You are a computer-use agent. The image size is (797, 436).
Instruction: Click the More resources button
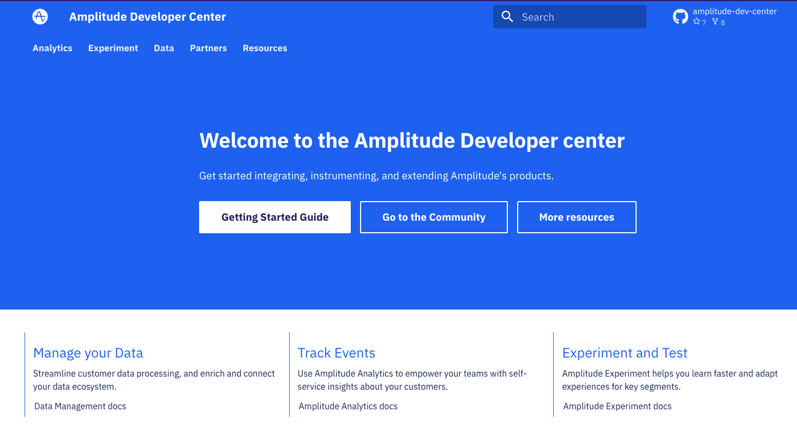577,217
